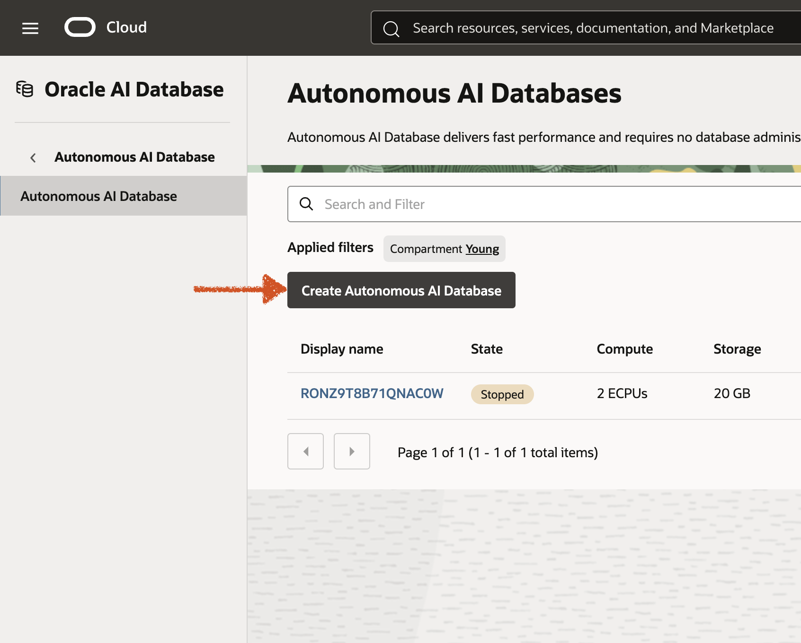Click the previous page arrow icon
Image resolution: width=801 pixels, height=643 pixels.
[x=305, y=452]
